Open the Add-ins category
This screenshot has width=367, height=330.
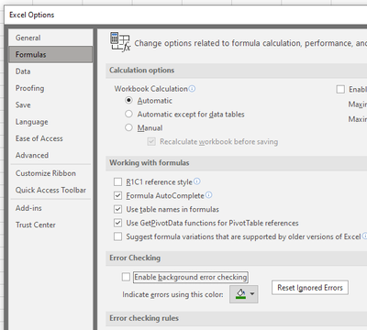coord(50,208)
